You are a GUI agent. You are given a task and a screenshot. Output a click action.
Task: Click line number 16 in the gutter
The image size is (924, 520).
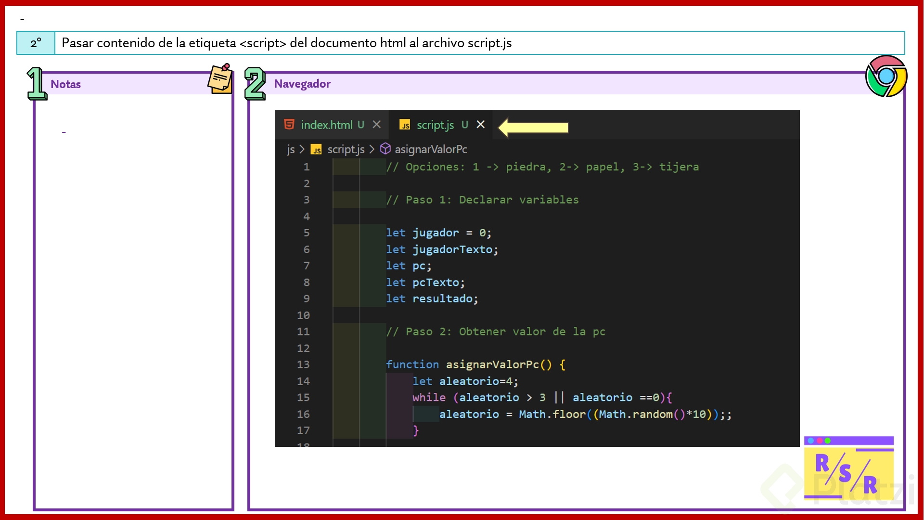303,414
